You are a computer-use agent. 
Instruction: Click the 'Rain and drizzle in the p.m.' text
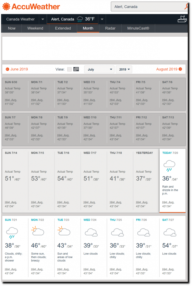[x=170, y=190]
